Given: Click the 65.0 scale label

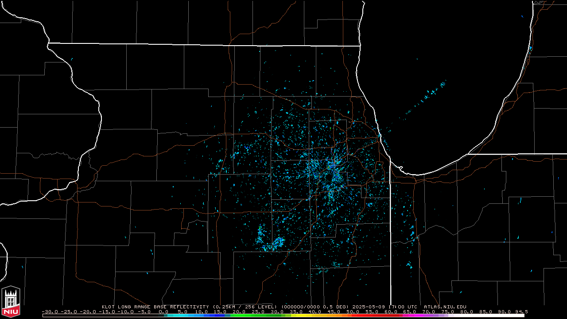Looking at the screenshot, I should [x=409, y=311].
